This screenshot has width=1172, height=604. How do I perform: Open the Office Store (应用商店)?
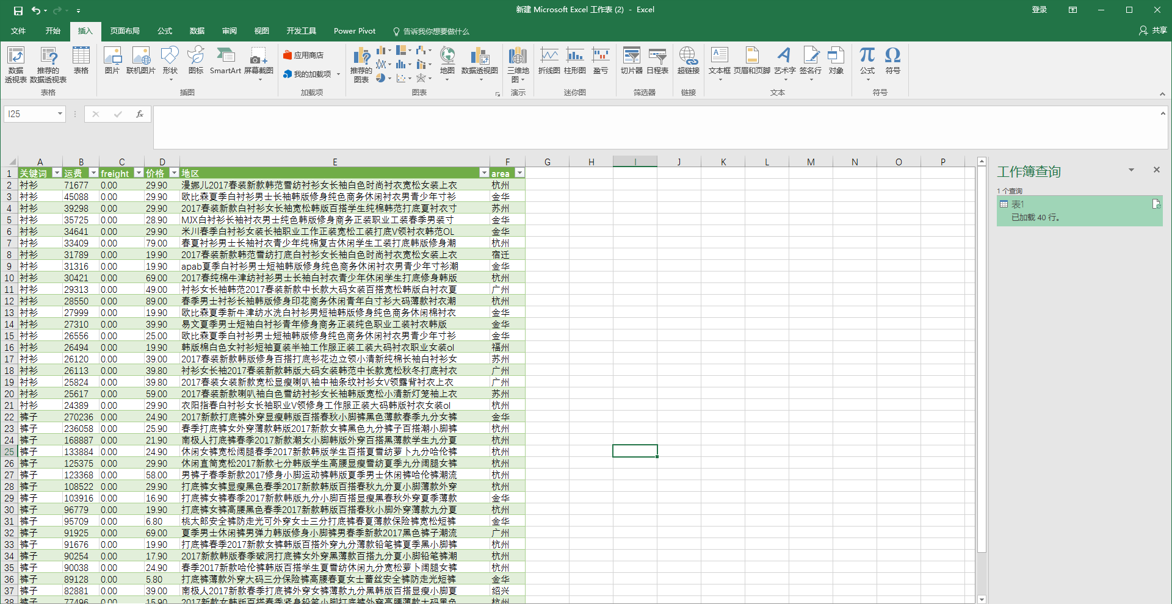303,56
